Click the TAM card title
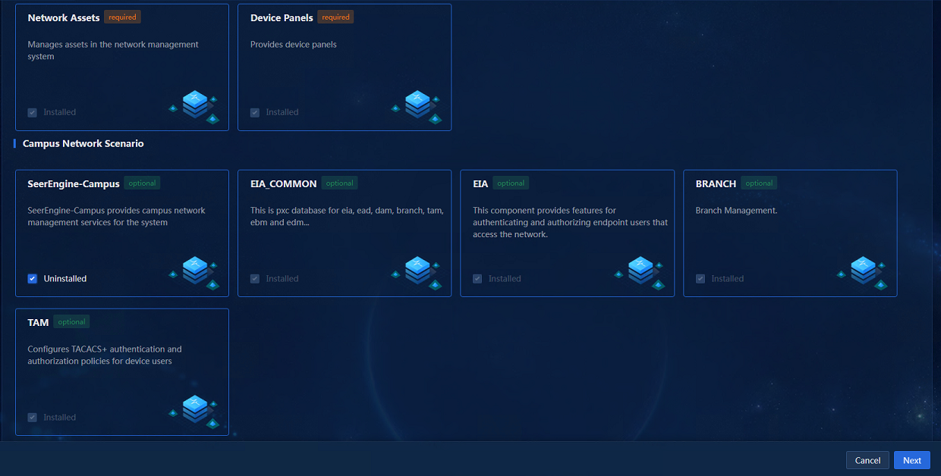Image resolution: width=941 pixels, height=476 pixels. point(38,322)
